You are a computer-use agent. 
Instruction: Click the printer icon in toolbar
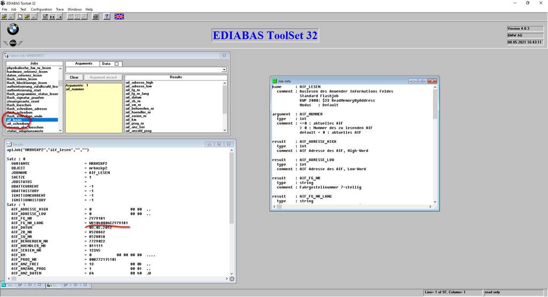pos(95,17)
